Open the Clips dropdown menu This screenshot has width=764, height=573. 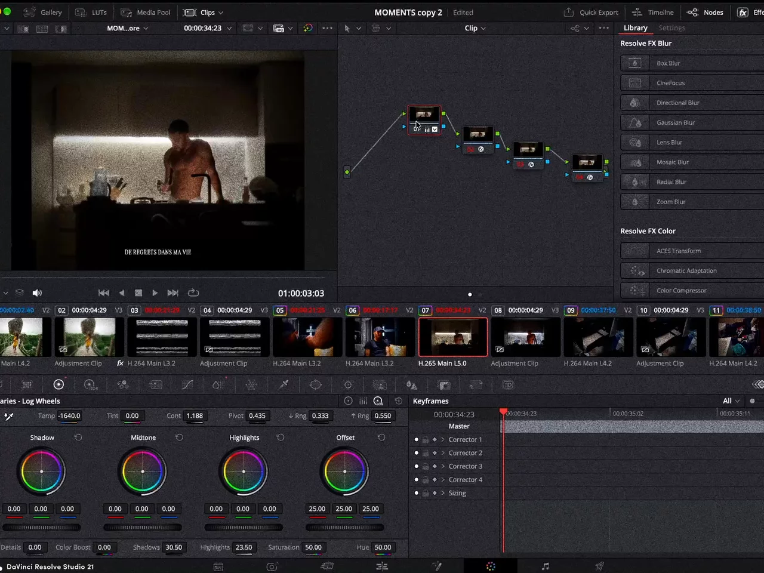[204, 13]
